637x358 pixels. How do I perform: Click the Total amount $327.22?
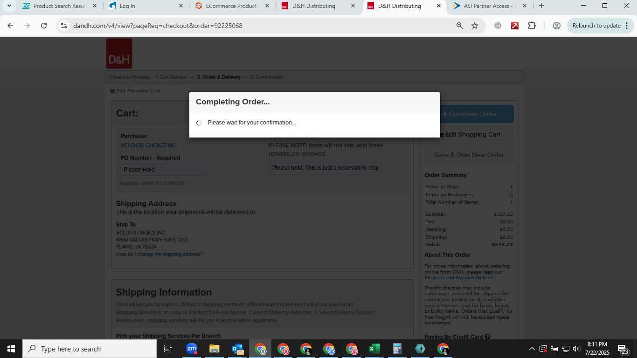click(502, 244)
